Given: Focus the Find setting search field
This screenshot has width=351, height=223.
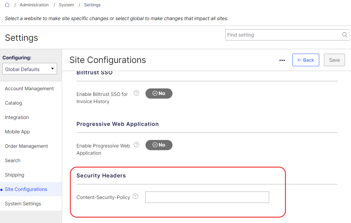Looking at the screenshot, I should point(287,35).
